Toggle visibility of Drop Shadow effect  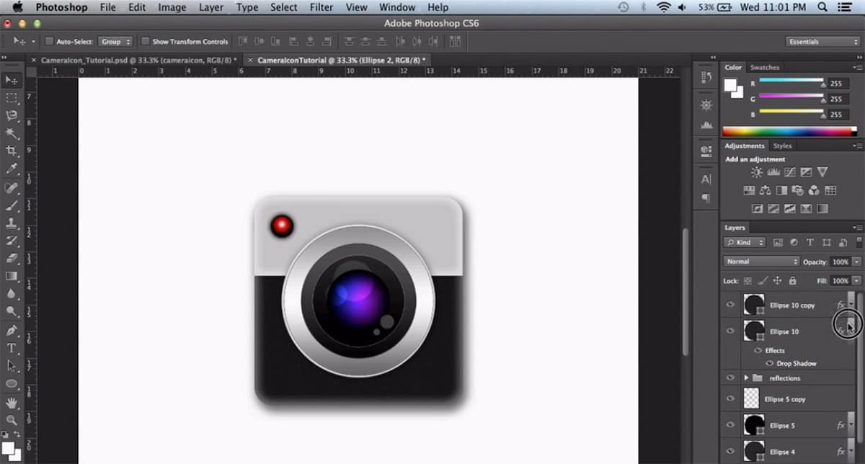[x=769, y=364]
